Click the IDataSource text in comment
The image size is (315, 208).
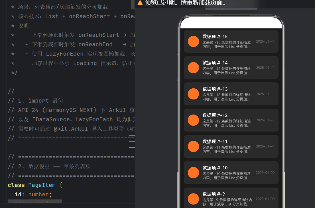51,119
